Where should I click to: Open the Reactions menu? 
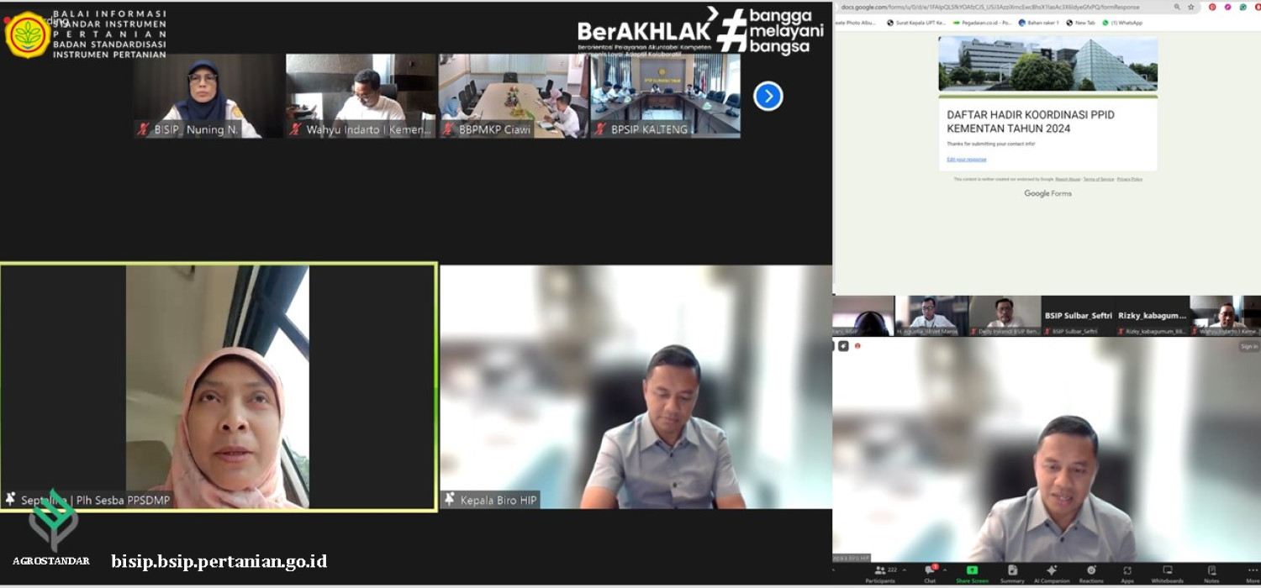(1091, 571)
